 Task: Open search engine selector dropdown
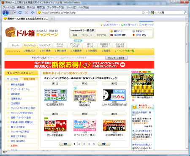pos(155,13)
